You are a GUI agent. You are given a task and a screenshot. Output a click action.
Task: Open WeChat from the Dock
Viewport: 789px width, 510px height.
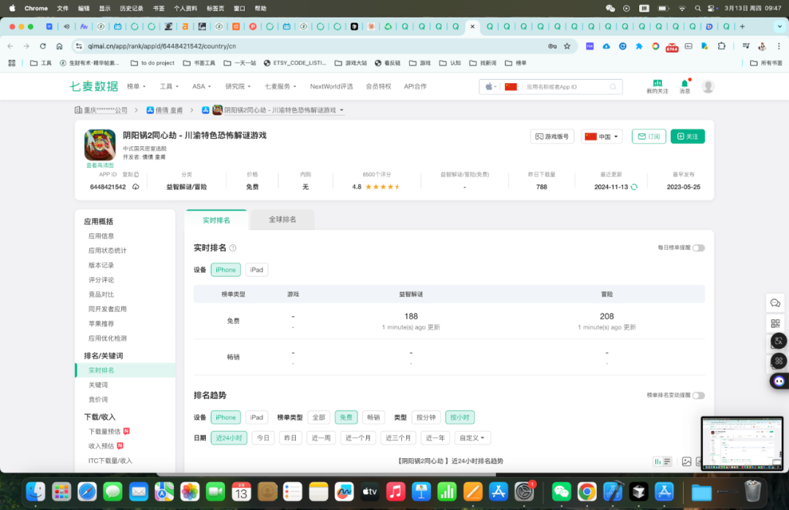[x=561, y=492]
